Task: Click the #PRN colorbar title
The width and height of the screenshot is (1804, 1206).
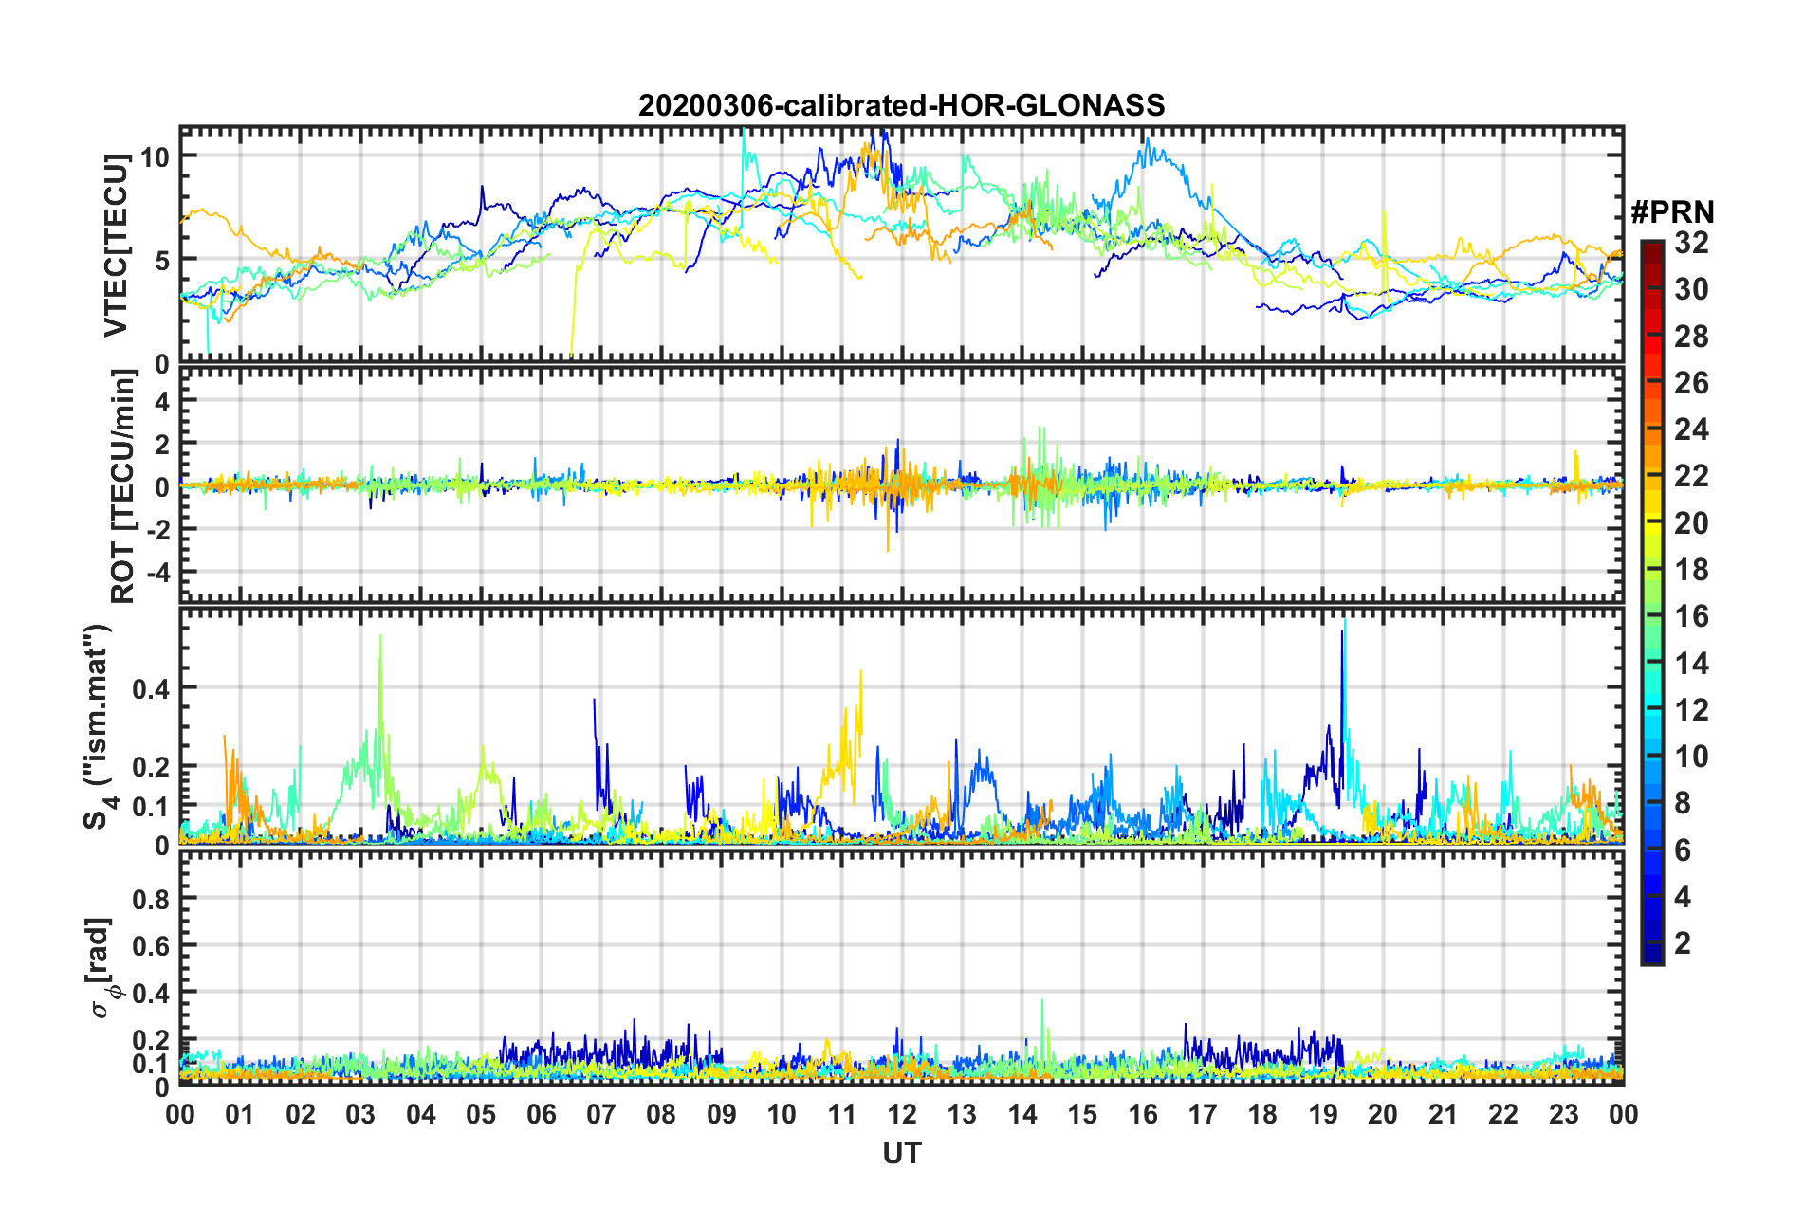Action: (1673, 212)
